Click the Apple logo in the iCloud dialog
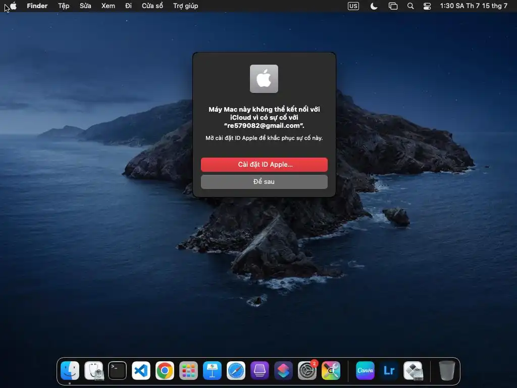The height and width of the screenshot is (388, 517). pos(264,78)
